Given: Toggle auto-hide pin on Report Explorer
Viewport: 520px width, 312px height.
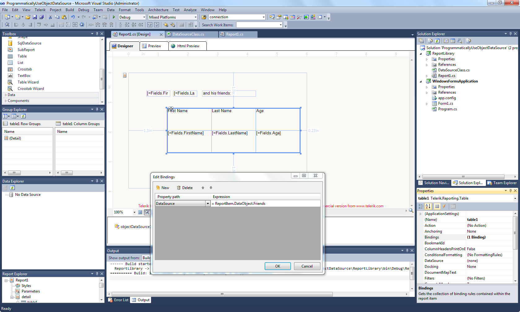Looking at the screenshot, I should point(97,274).
